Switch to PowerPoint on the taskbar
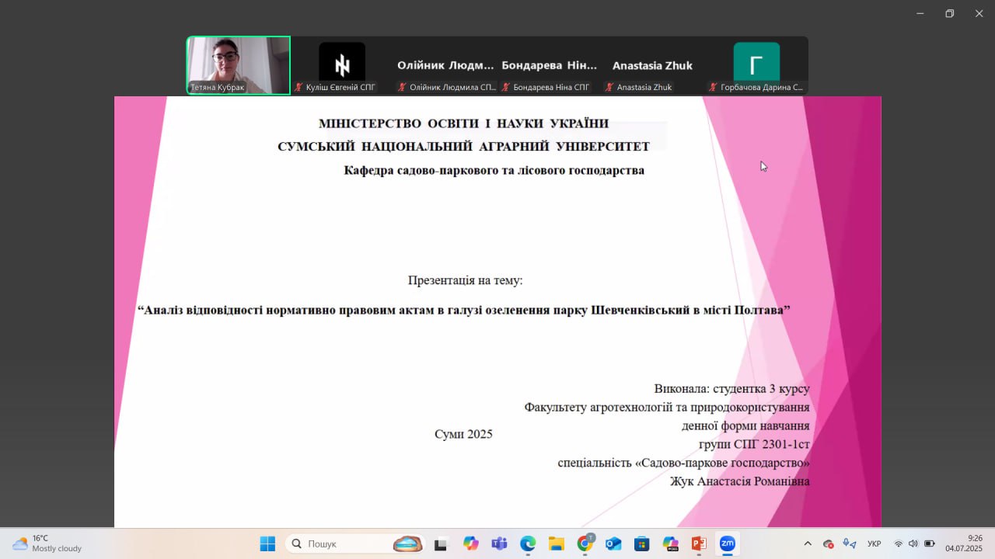 (x=699, y=544)
